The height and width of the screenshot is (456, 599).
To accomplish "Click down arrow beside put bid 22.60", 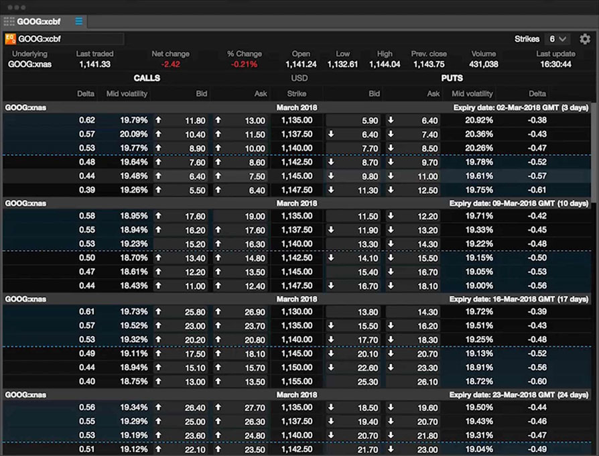I will coord(332,367).
